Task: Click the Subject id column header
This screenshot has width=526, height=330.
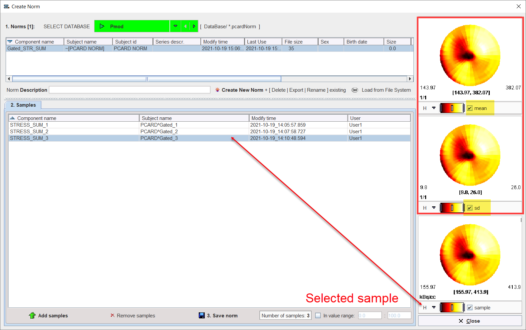Action: pyautogui.click(x=133, y=42)
